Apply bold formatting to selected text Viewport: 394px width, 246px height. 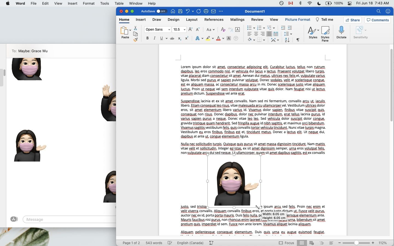pos(147,38)
